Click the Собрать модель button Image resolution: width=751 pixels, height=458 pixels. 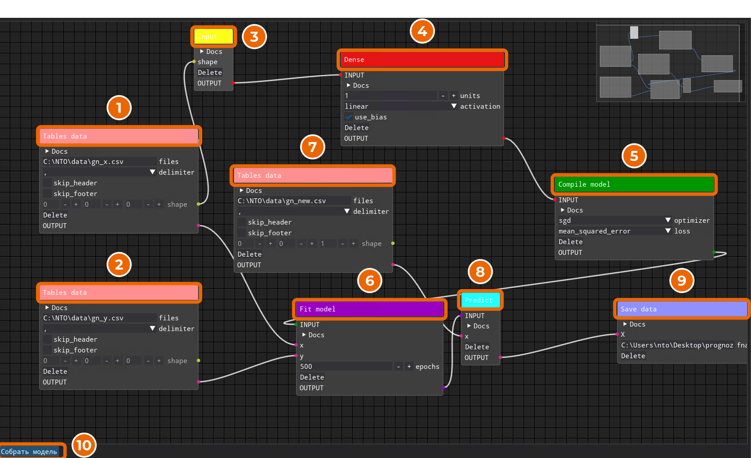(29, 452)
